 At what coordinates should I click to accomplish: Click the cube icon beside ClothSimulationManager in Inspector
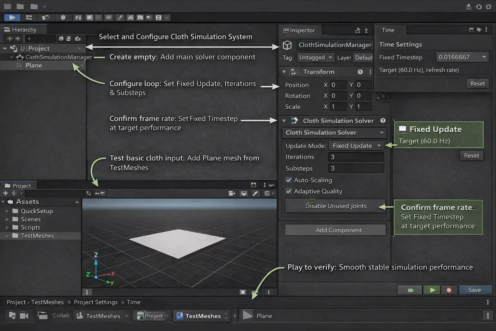point(287,45)
